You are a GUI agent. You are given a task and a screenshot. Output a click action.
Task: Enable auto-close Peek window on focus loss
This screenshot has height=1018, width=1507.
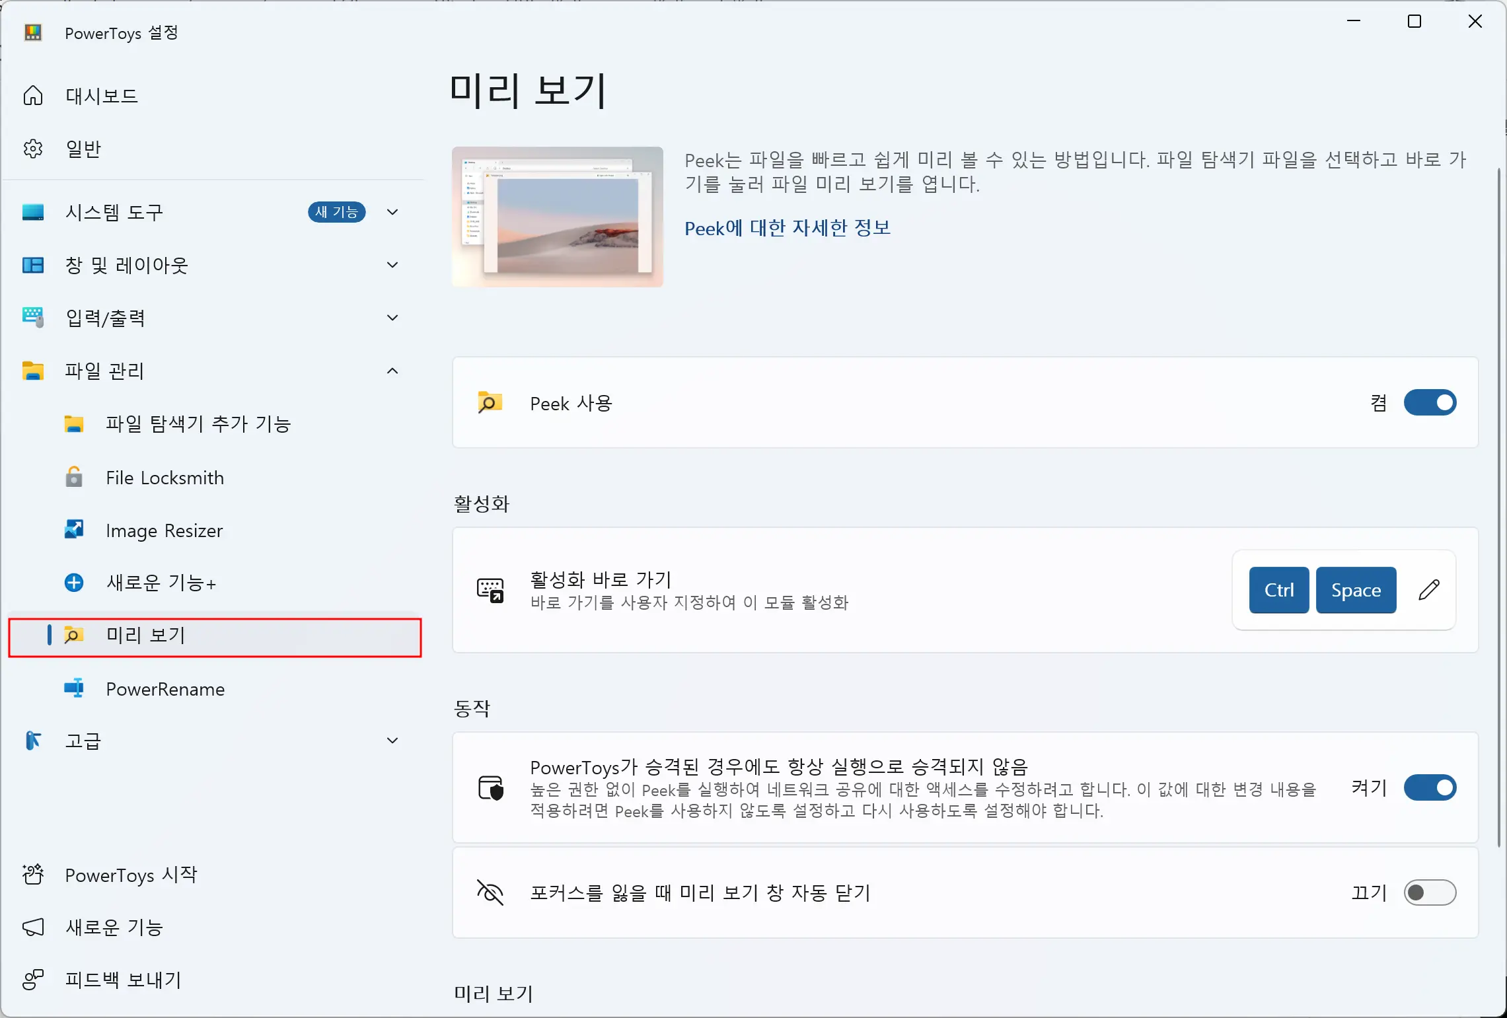pyautogui.click(x=1430, y=893)
